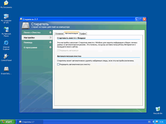Select EraserSetup installer icon on desktop
The image size is (166, 124).
(6, 69)
